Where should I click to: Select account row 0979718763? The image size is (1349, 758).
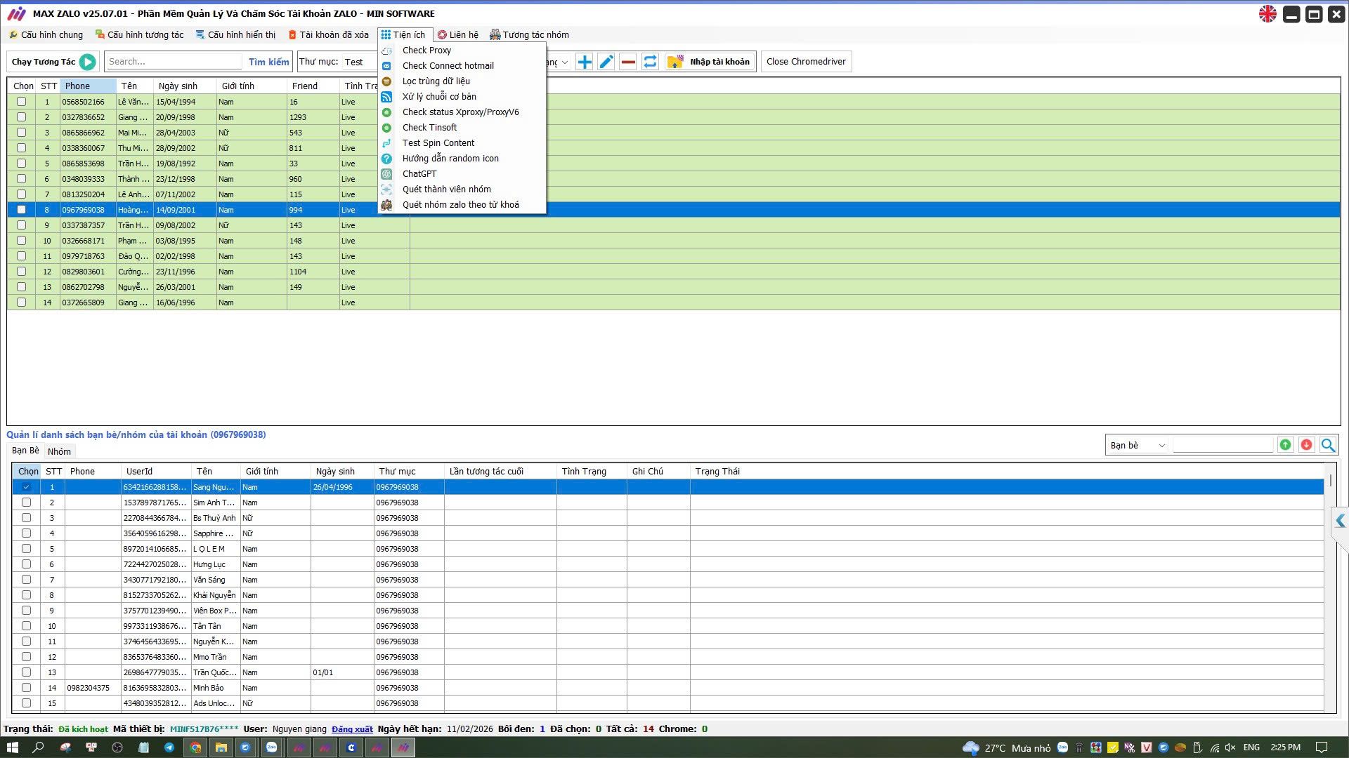(674, 256)
